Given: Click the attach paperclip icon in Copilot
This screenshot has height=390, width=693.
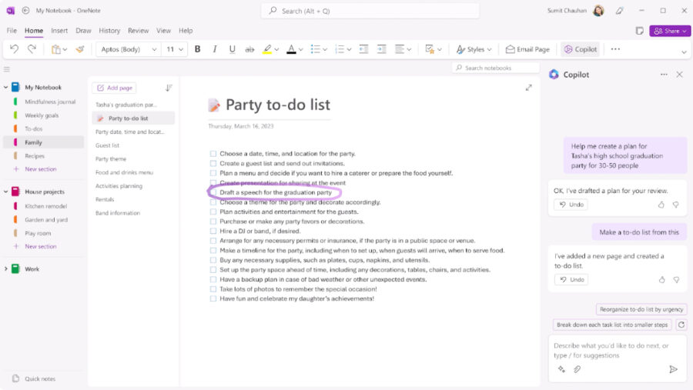Looking at the screenshot, I should click(577, 369).
